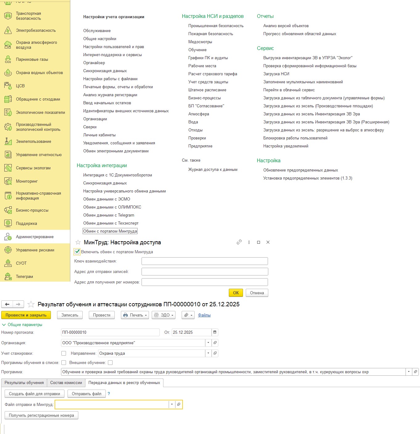This screenshot has width=420, height=434.
Task: Tick the Внешнее обучение checkbox
Action: point(110,363)
